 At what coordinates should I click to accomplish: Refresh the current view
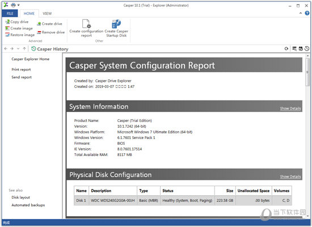286,49
